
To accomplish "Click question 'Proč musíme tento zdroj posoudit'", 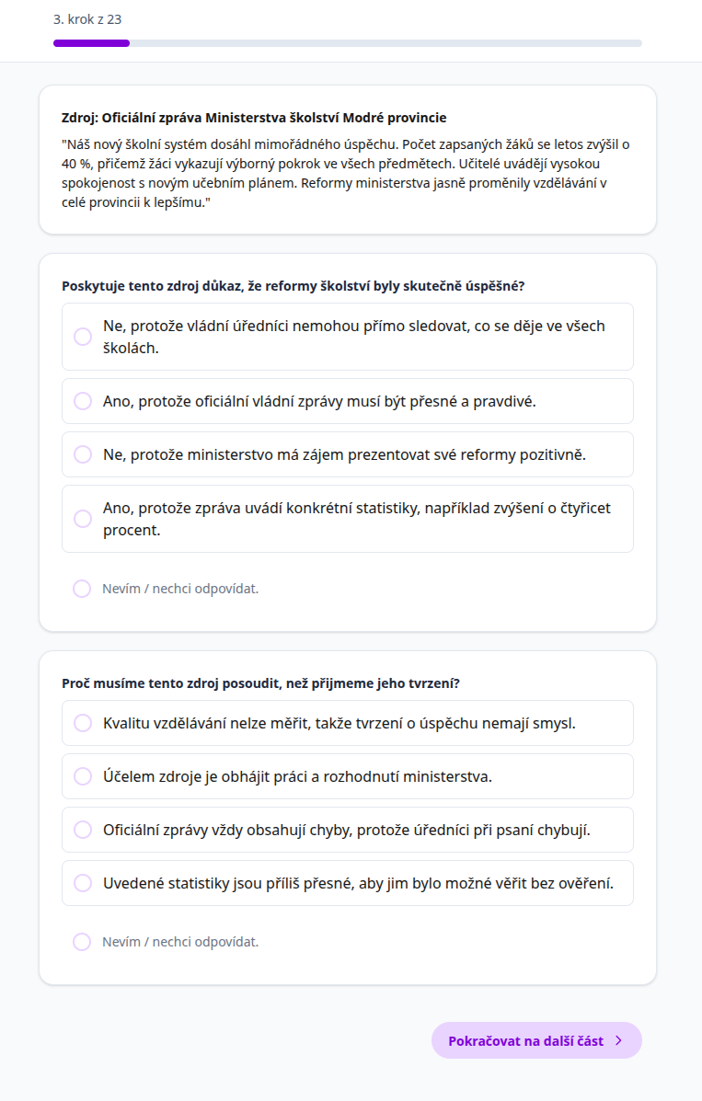I will 260,683.
